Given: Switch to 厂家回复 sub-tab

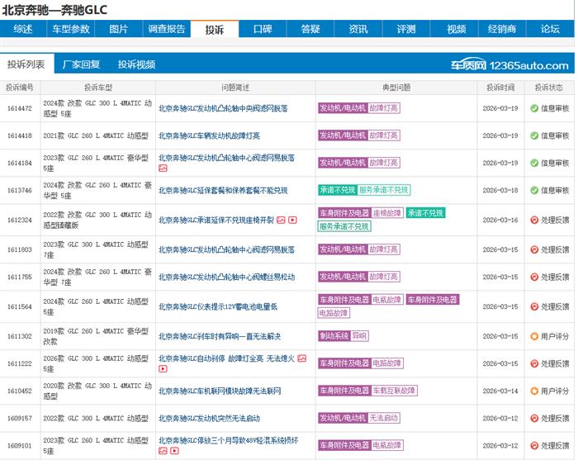Looking at the screenshot, I should [82, 64].
